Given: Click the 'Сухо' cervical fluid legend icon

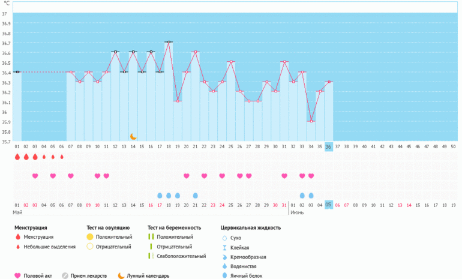Looking at the screenshot, I should point(224,238).
